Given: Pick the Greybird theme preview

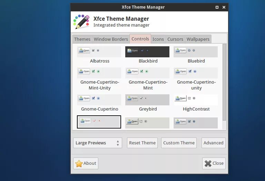Looking at the screenshot, I should click(x=147, y=100).
